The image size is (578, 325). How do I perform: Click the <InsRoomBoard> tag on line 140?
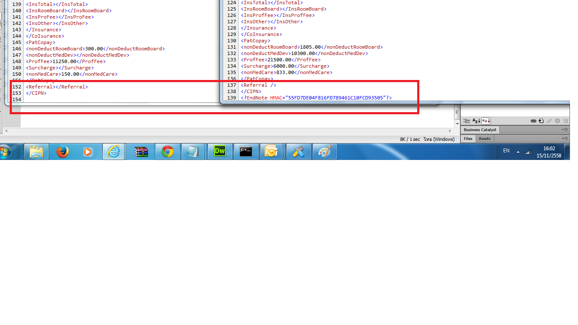click(x=47, y=11)
